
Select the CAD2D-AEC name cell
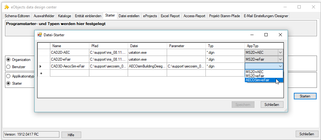tap(69, 52)
